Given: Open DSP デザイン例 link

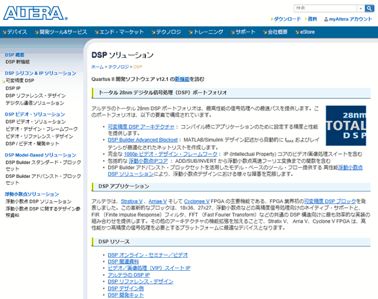Looking at the screenshot, I should [x=125, y=288].
